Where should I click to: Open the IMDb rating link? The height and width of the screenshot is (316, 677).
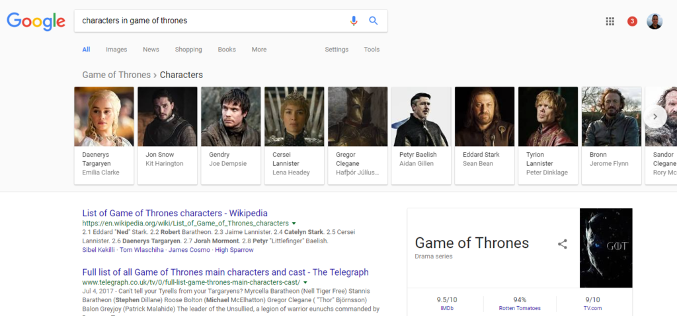tap(446, 308)
